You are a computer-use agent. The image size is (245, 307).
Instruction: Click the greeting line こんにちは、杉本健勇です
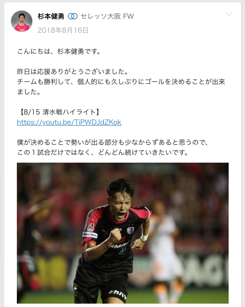59,51
